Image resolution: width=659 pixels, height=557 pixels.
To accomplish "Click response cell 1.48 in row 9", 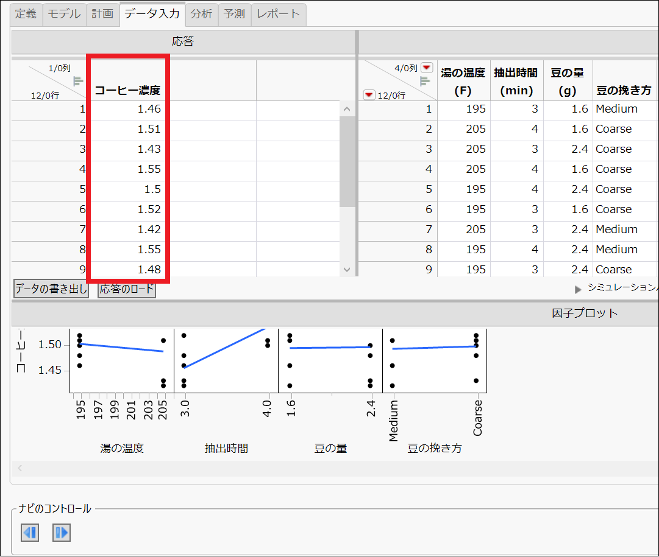I will pos(128,270).
